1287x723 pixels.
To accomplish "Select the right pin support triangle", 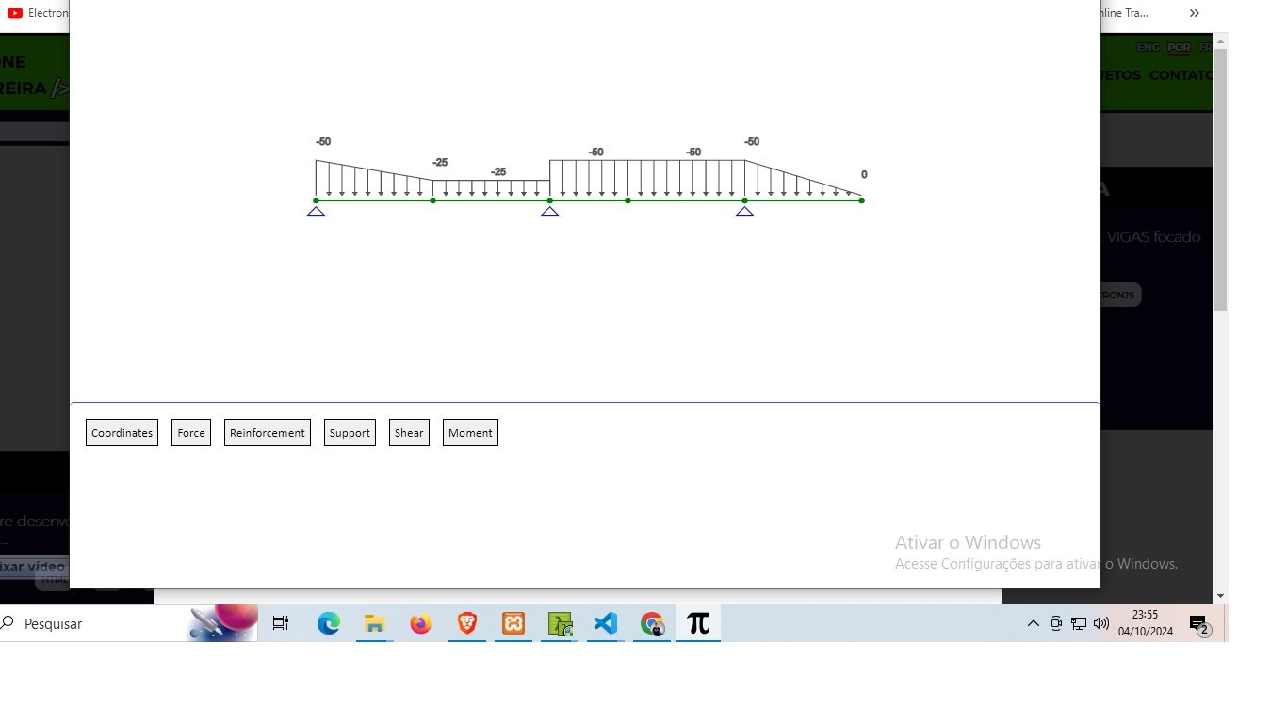I will point(744,211).
